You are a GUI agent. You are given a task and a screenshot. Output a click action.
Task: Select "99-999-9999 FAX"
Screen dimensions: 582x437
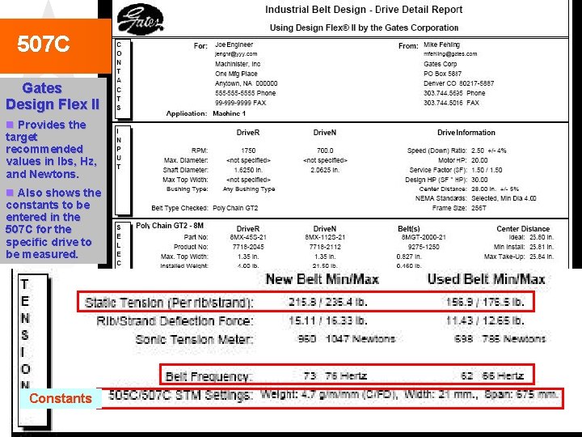pos(241,103)
